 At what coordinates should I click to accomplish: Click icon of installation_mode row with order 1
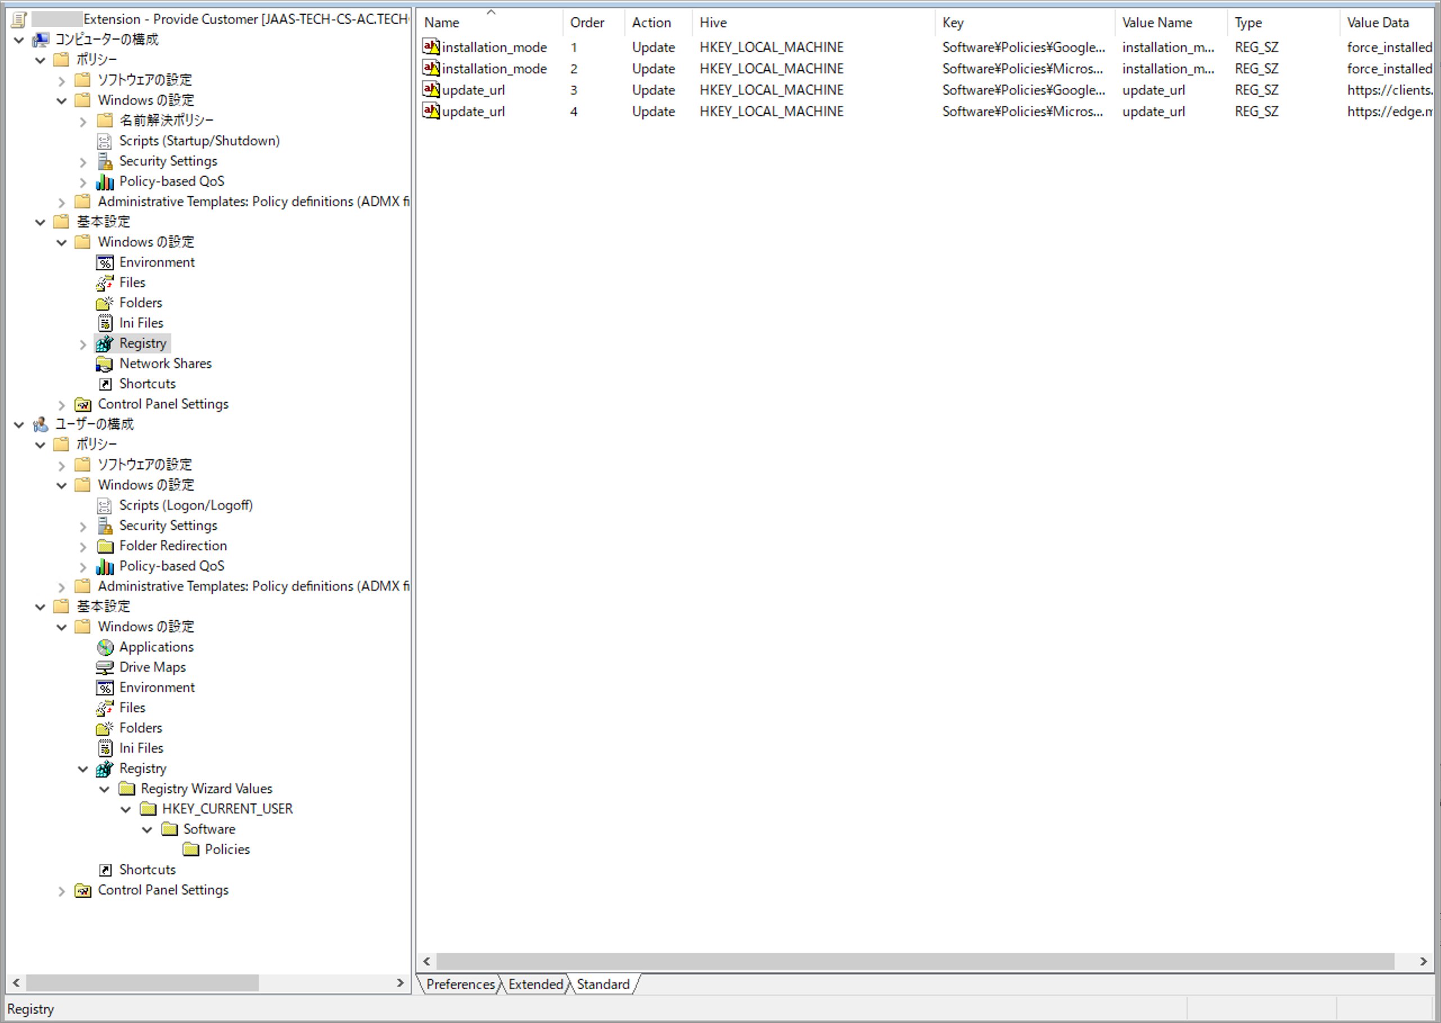pyautogui.click(x=431, y=47)
